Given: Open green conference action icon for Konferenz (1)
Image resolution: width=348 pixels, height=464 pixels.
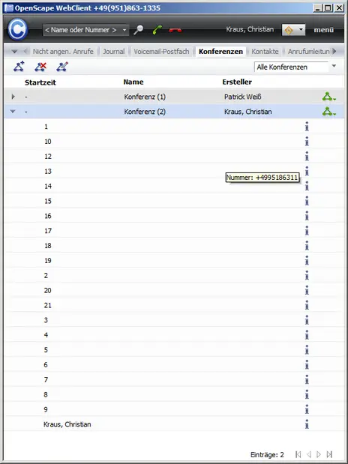Looking at the screenshot, I should 328,97.
